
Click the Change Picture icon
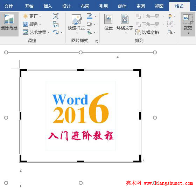pyautogui.click(x=56, y=24)
